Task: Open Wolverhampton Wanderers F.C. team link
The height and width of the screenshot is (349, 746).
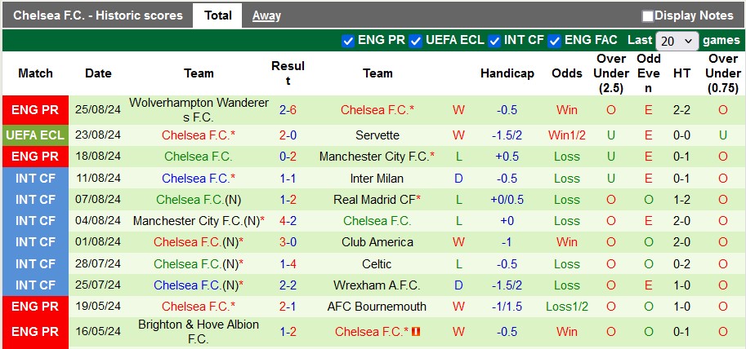Action: click(x=199, y=109)
